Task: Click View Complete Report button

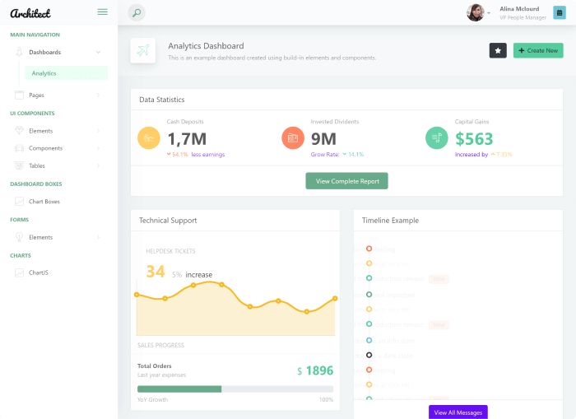Action: (x=346, y=181)
